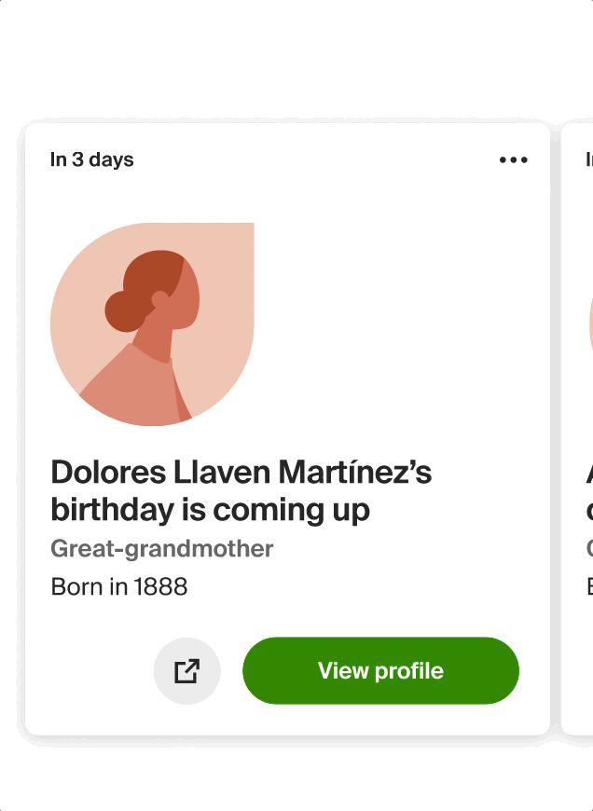Select Dolores's female silhouette avatar

(152, 324)
